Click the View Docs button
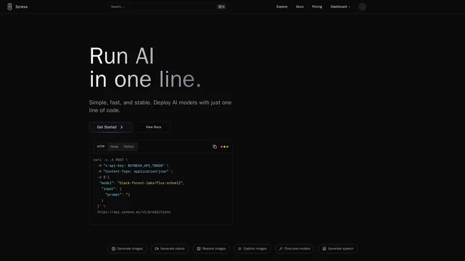Viewport: 465px width, 261px height. coord(153,127)
